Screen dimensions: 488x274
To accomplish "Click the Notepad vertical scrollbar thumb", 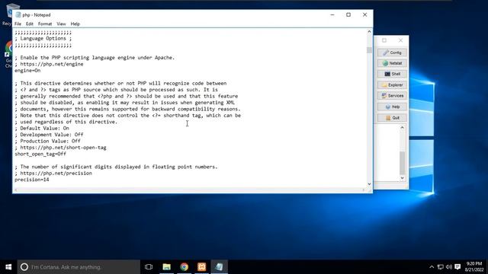I will point(369,50).
